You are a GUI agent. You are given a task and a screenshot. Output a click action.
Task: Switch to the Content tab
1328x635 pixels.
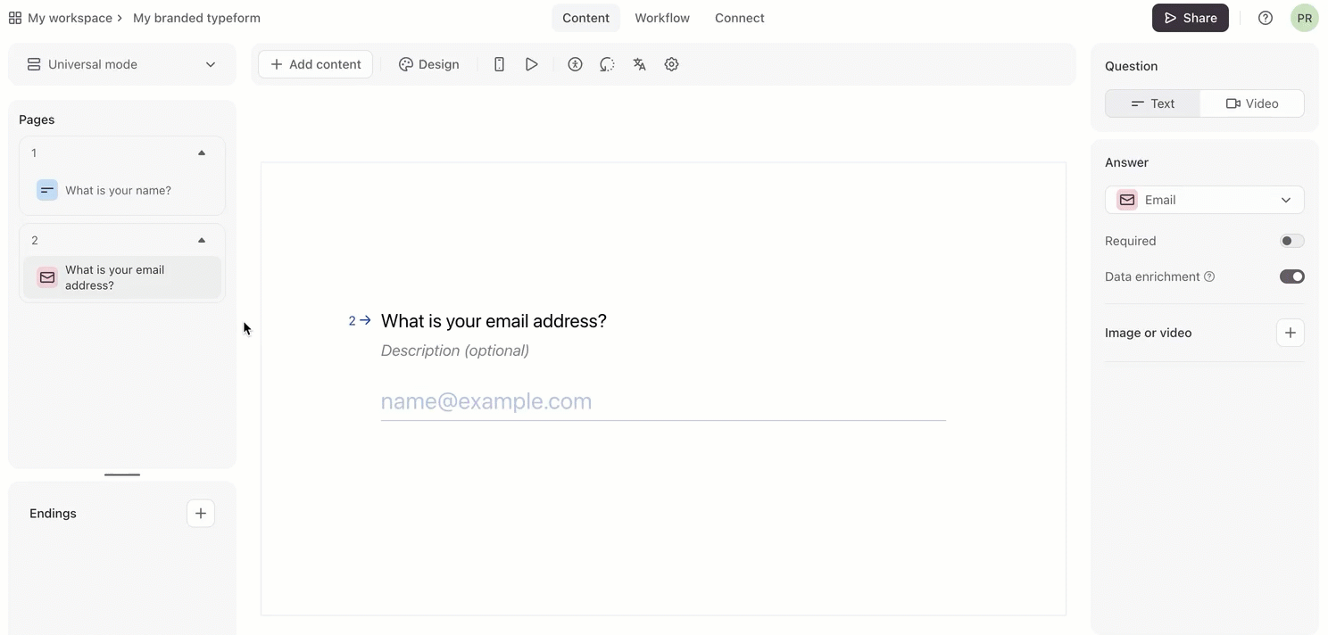tap(585, 18)
